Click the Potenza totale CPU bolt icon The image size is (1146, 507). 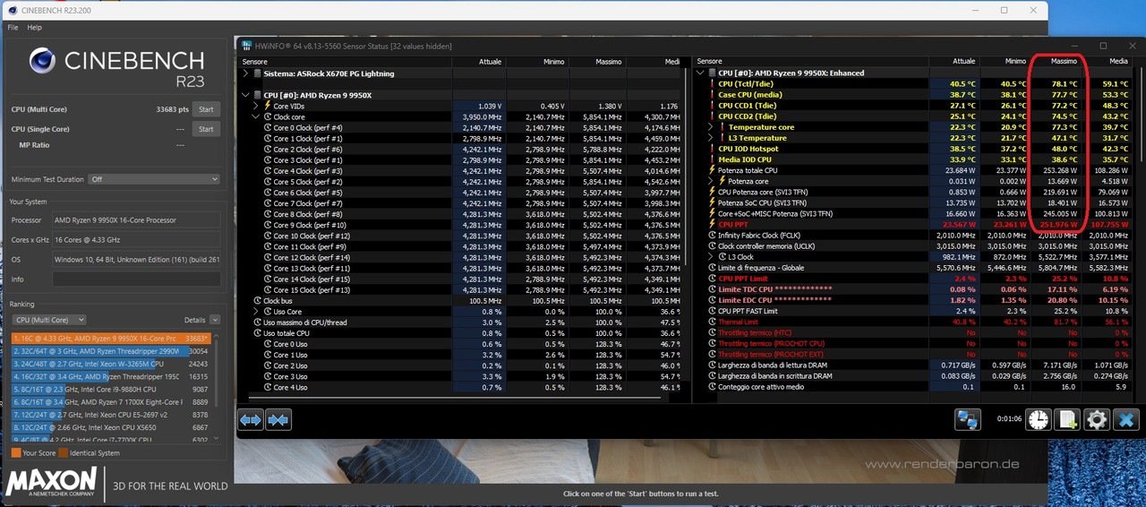pos(713,170)
